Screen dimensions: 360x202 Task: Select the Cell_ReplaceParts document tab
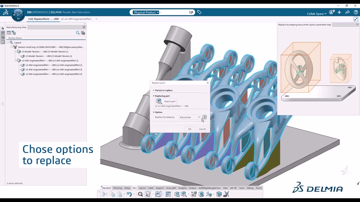(x=43, y=19)
